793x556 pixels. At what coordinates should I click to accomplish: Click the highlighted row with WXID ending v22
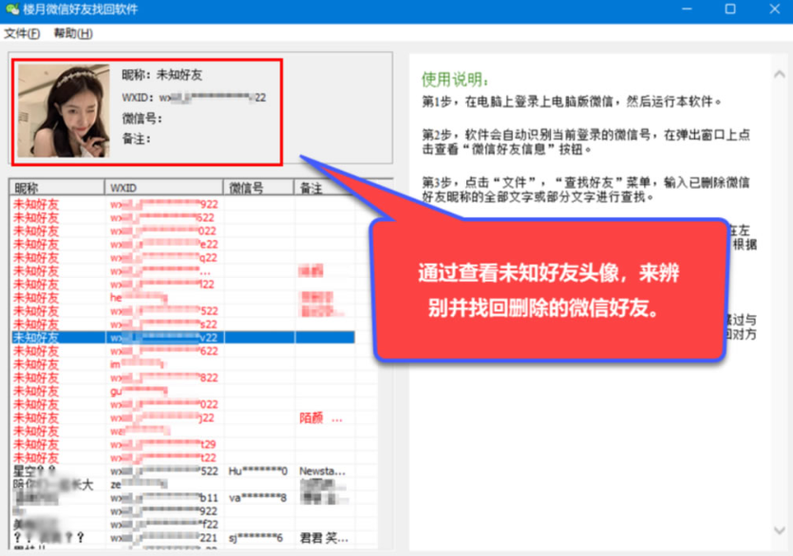[182, 338]
